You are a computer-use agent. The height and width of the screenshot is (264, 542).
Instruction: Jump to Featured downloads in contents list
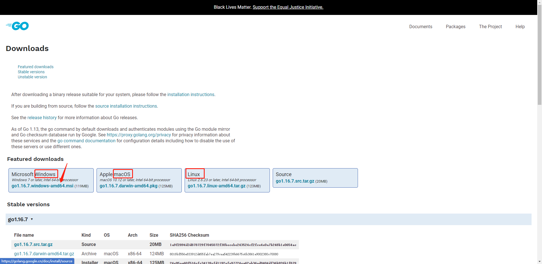coord(36,67)
